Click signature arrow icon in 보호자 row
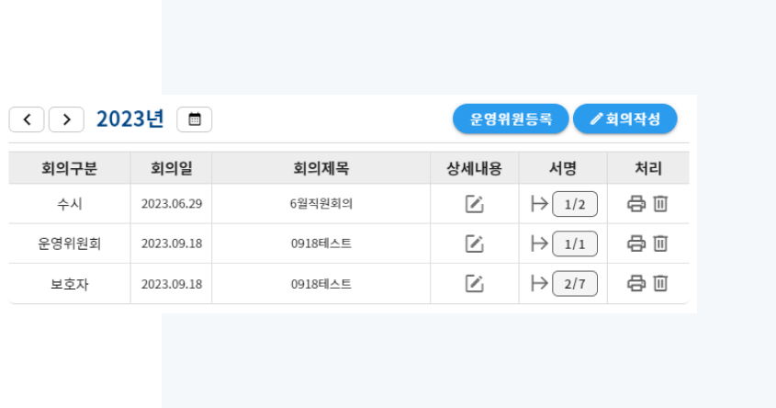This screenshot has height=408, width=776. coord(539,283)
